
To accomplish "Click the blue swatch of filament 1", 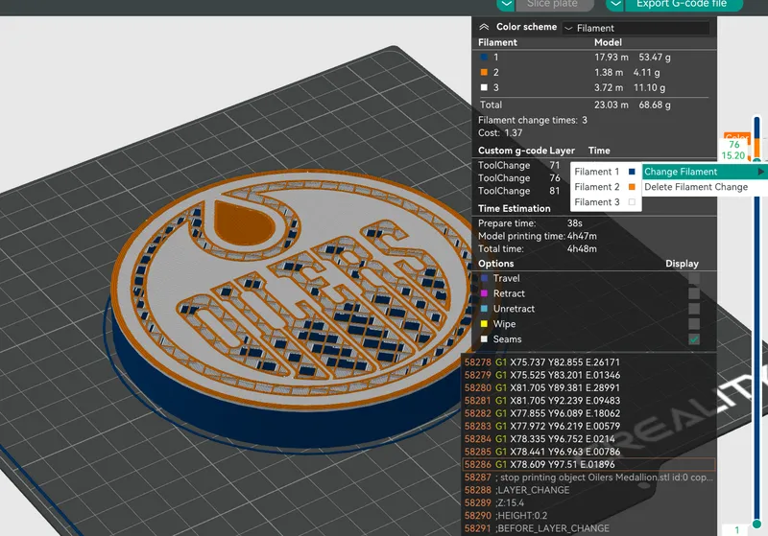I will click(484, 57).
